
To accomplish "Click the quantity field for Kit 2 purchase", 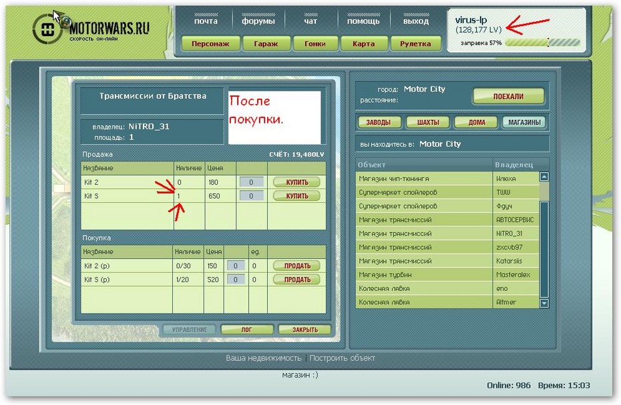I will coord(251,182).
